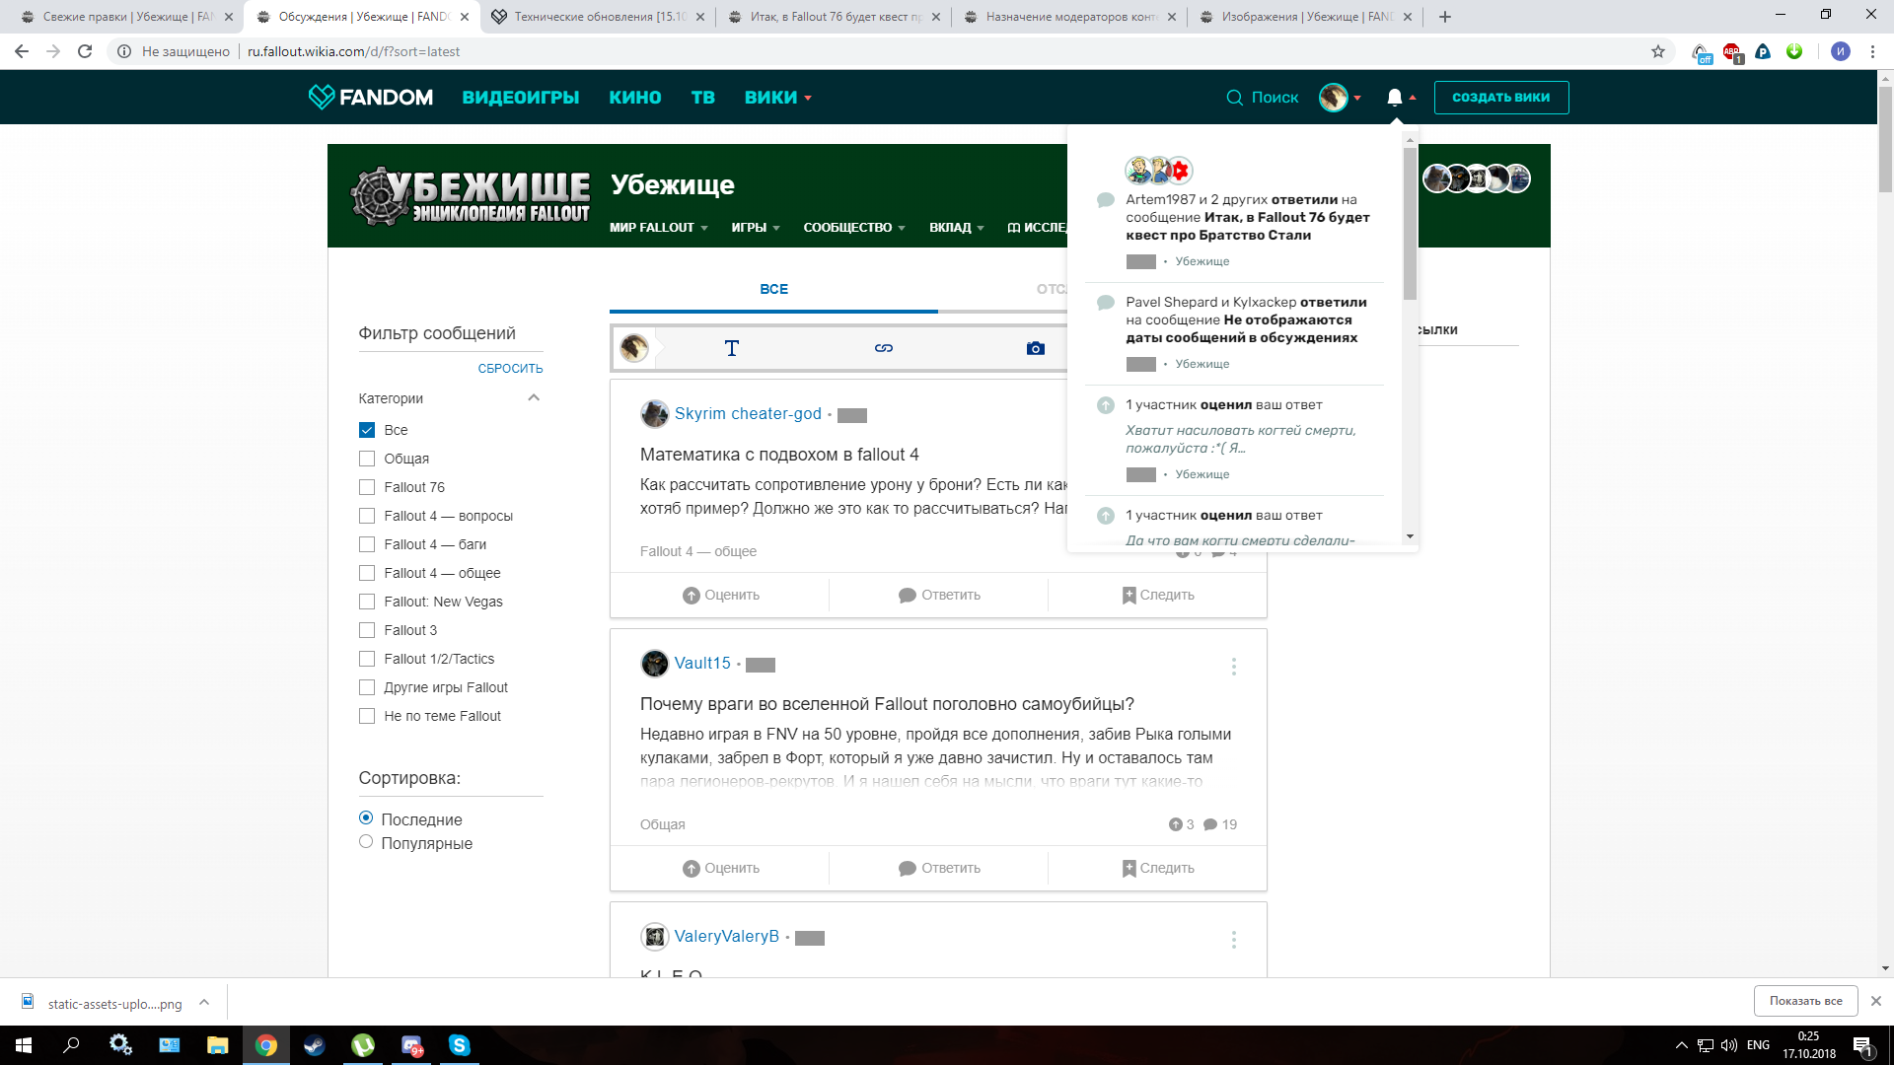This screenshot has height=1065, width=1894.
Task: Expand the ИГРЫ menu
Action: pyautogui.click(x=755, y=228)
